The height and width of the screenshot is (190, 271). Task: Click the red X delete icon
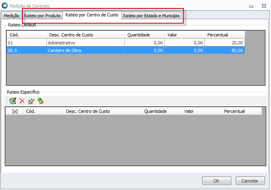tap(22, 101)
